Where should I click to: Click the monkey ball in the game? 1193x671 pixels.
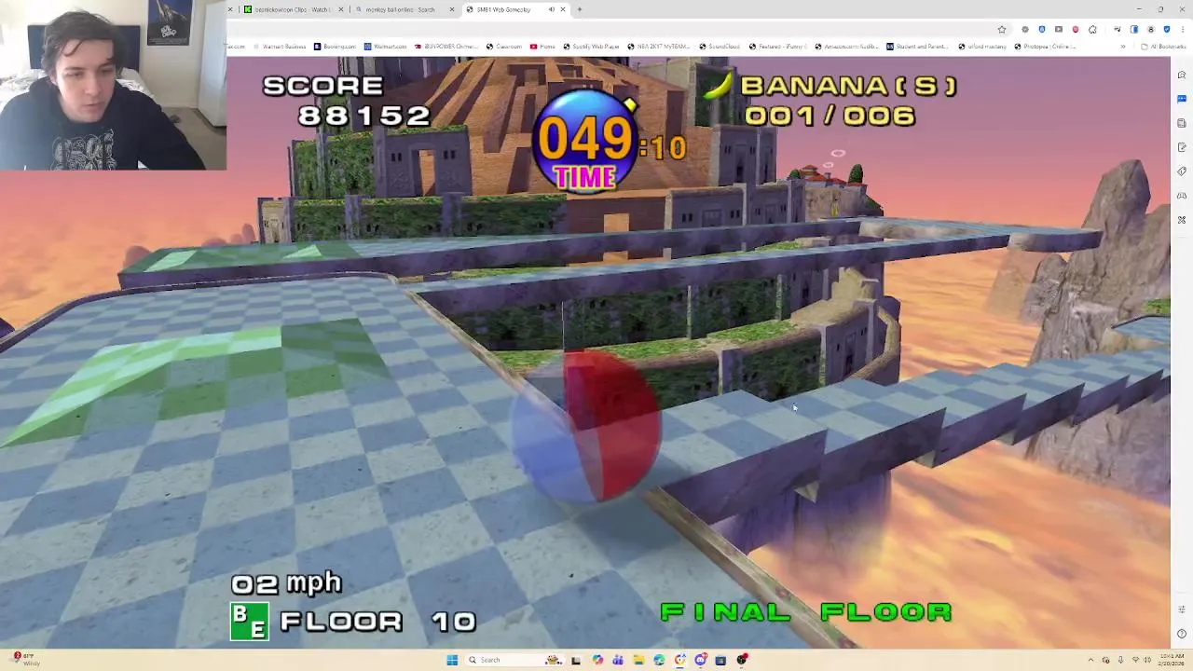pos(587,429)
